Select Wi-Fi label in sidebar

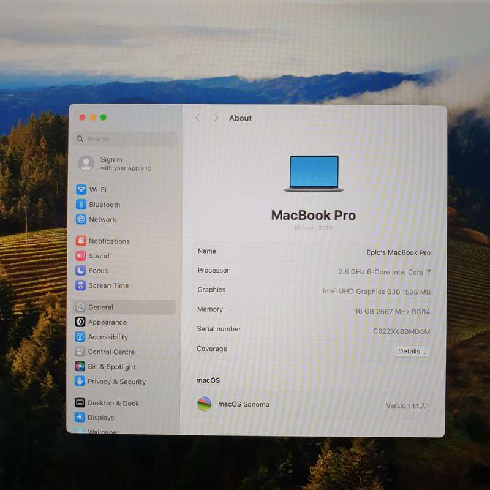[x=98, y=190]
